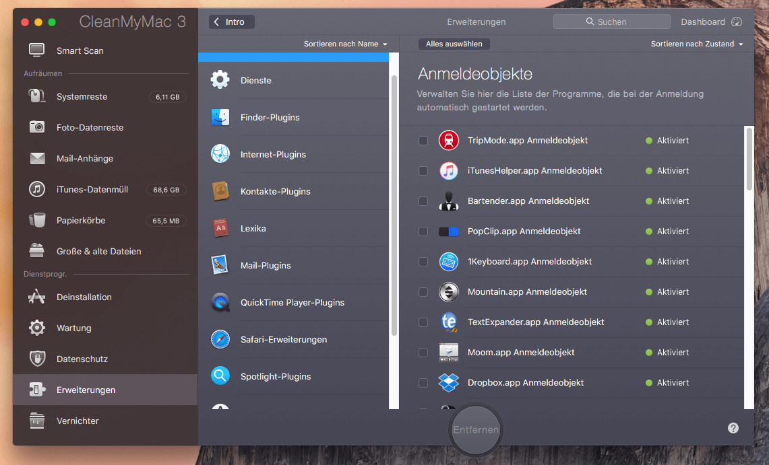
Task: Select the PopClip.app checkbox
Action: (423, 231)
